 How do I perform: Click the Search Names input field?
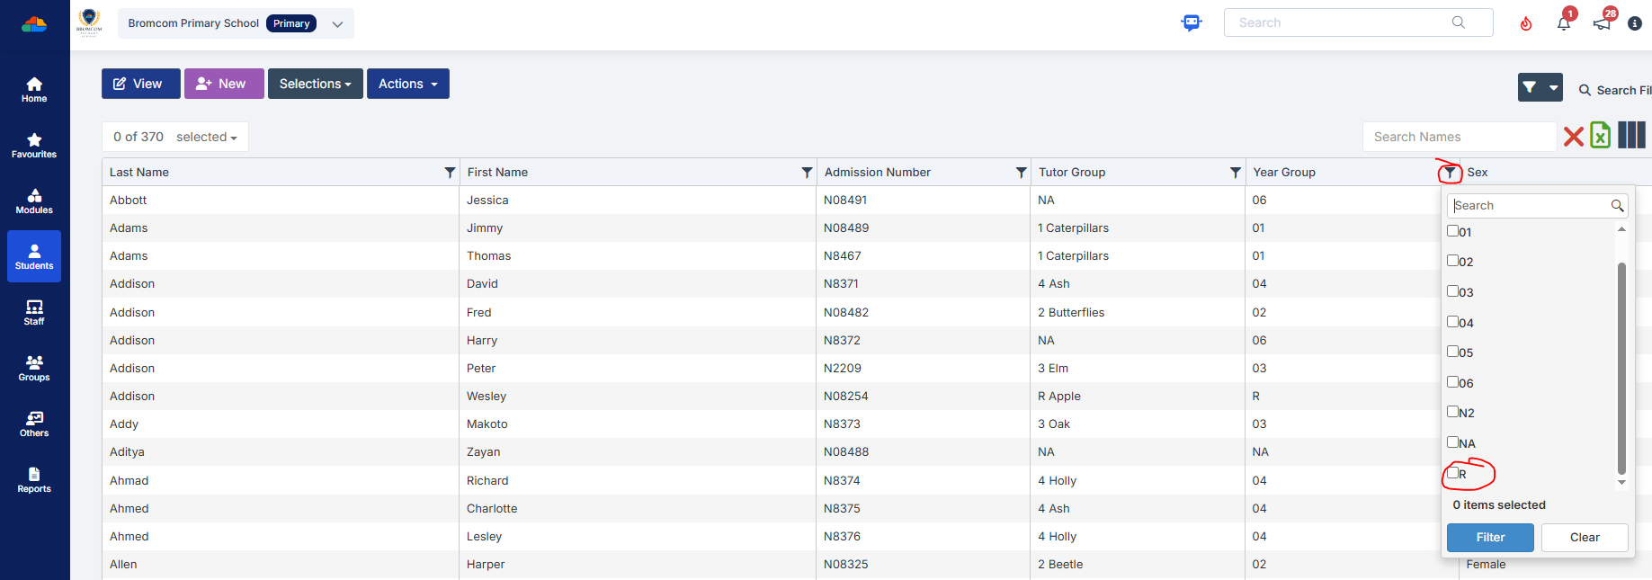[1459, 137]
